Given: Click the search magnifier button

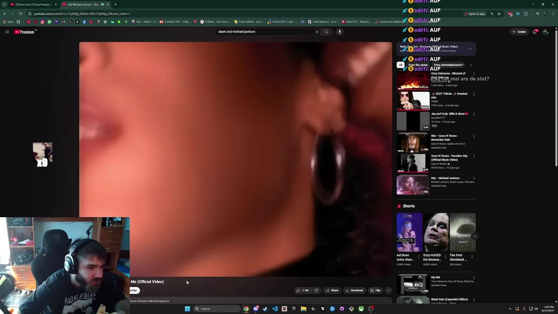Looking at the screenshot, I should pos(326,32).
